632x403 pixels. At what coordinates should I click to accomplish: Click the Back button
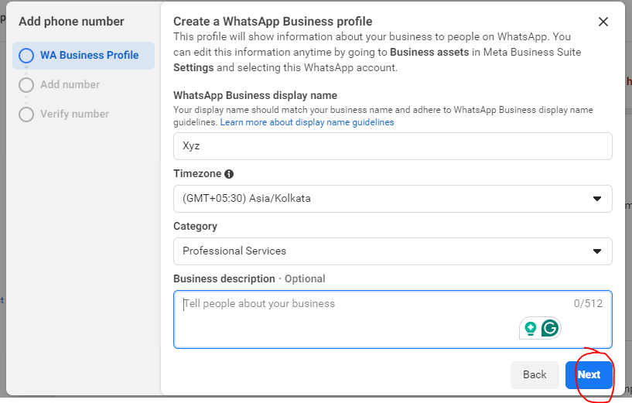point(535,375)
